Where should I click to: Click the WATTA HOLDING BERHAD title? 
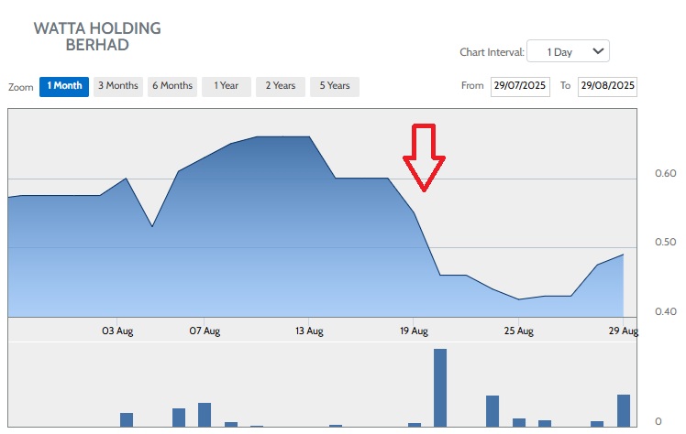point(97,37)
